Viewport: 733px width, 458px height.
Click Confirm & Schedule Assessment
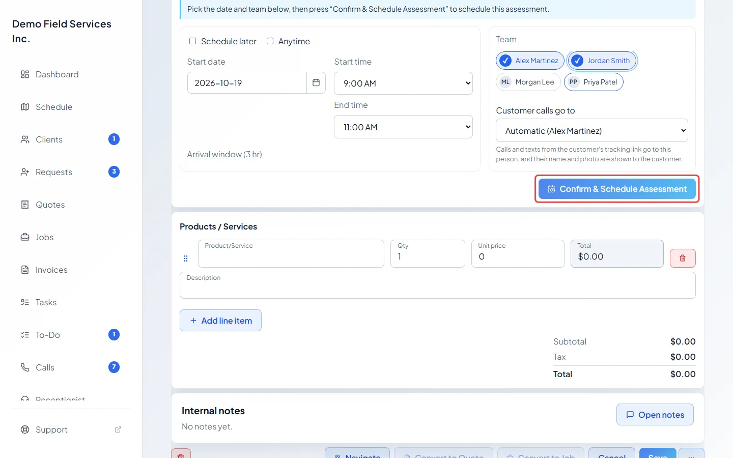(x=617, y=189)
